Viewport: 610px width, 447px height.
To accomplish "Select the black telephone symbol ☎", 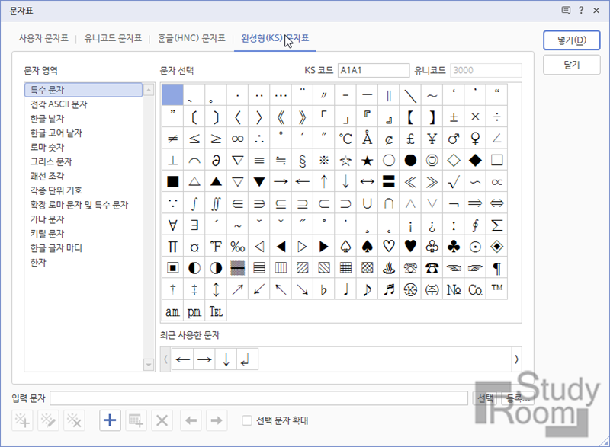I will [x=432, y=267].
